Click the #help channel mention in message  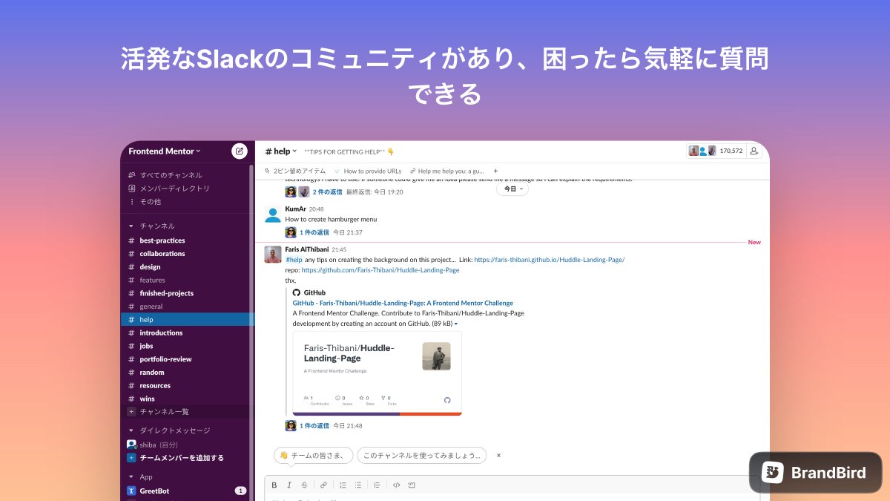pos(294,260)
